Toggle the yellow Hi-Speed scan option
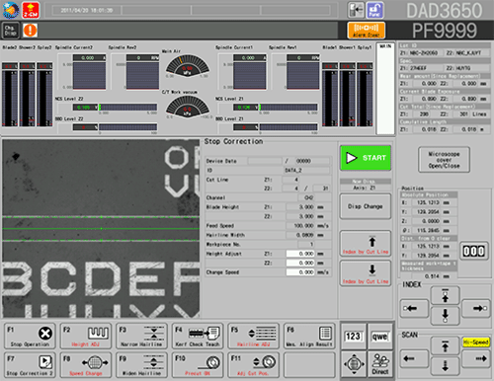This screenshot has height=381, width=494. coord(476,343)
